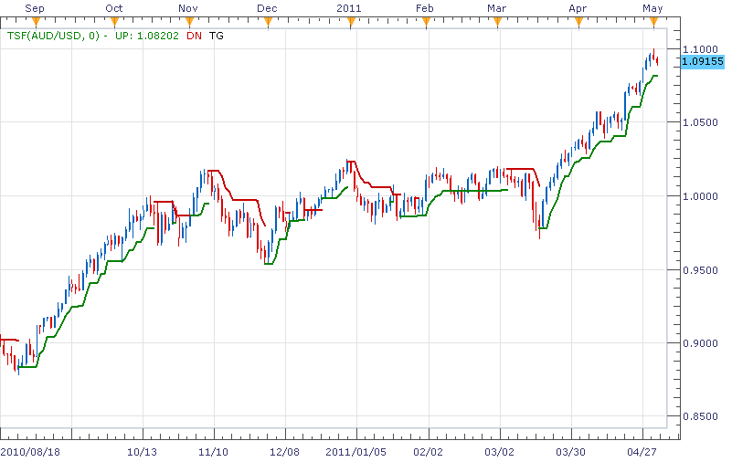732x462 pixels.
Task: Click the orange marker under 2011
Action: (x=351, y=22)
